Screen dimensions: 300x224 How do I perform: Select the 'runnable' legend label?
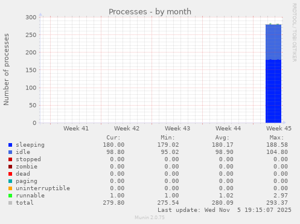(30, 196)
